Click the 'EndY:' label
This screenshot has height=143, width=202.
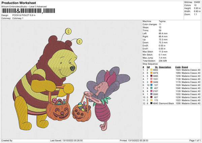[x=145, y=49]
